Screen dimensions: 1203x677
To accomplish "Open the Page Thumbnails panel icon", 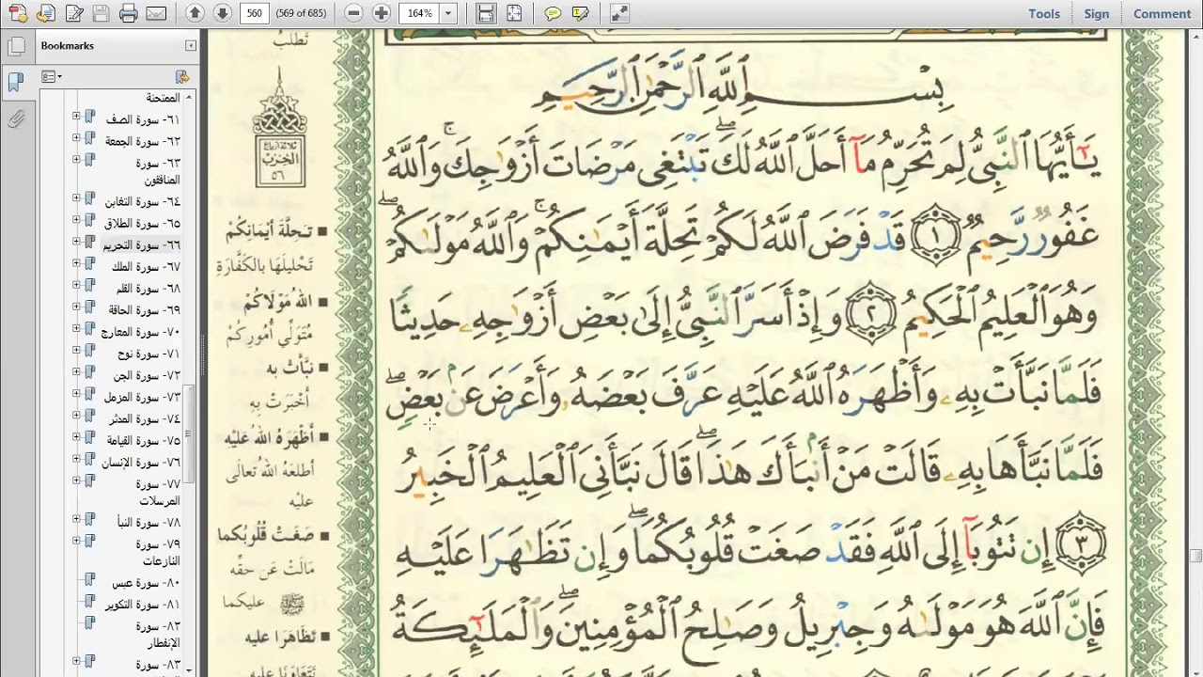I will [15, 46].
